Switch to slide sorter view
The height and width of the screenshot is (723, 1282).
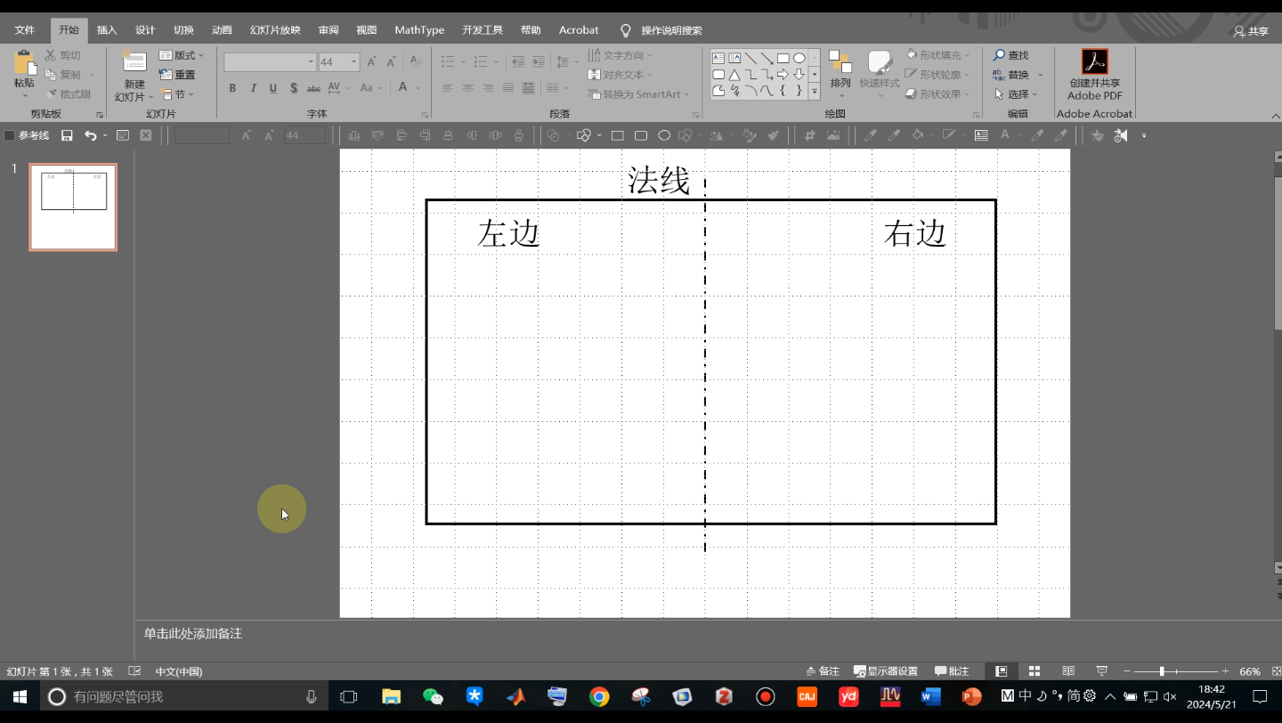(1035, 671)
